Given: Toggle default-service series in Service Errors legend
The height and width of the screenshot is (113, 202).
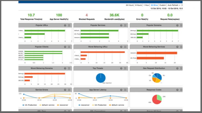Looking at the screenshot, I should 47,105.
